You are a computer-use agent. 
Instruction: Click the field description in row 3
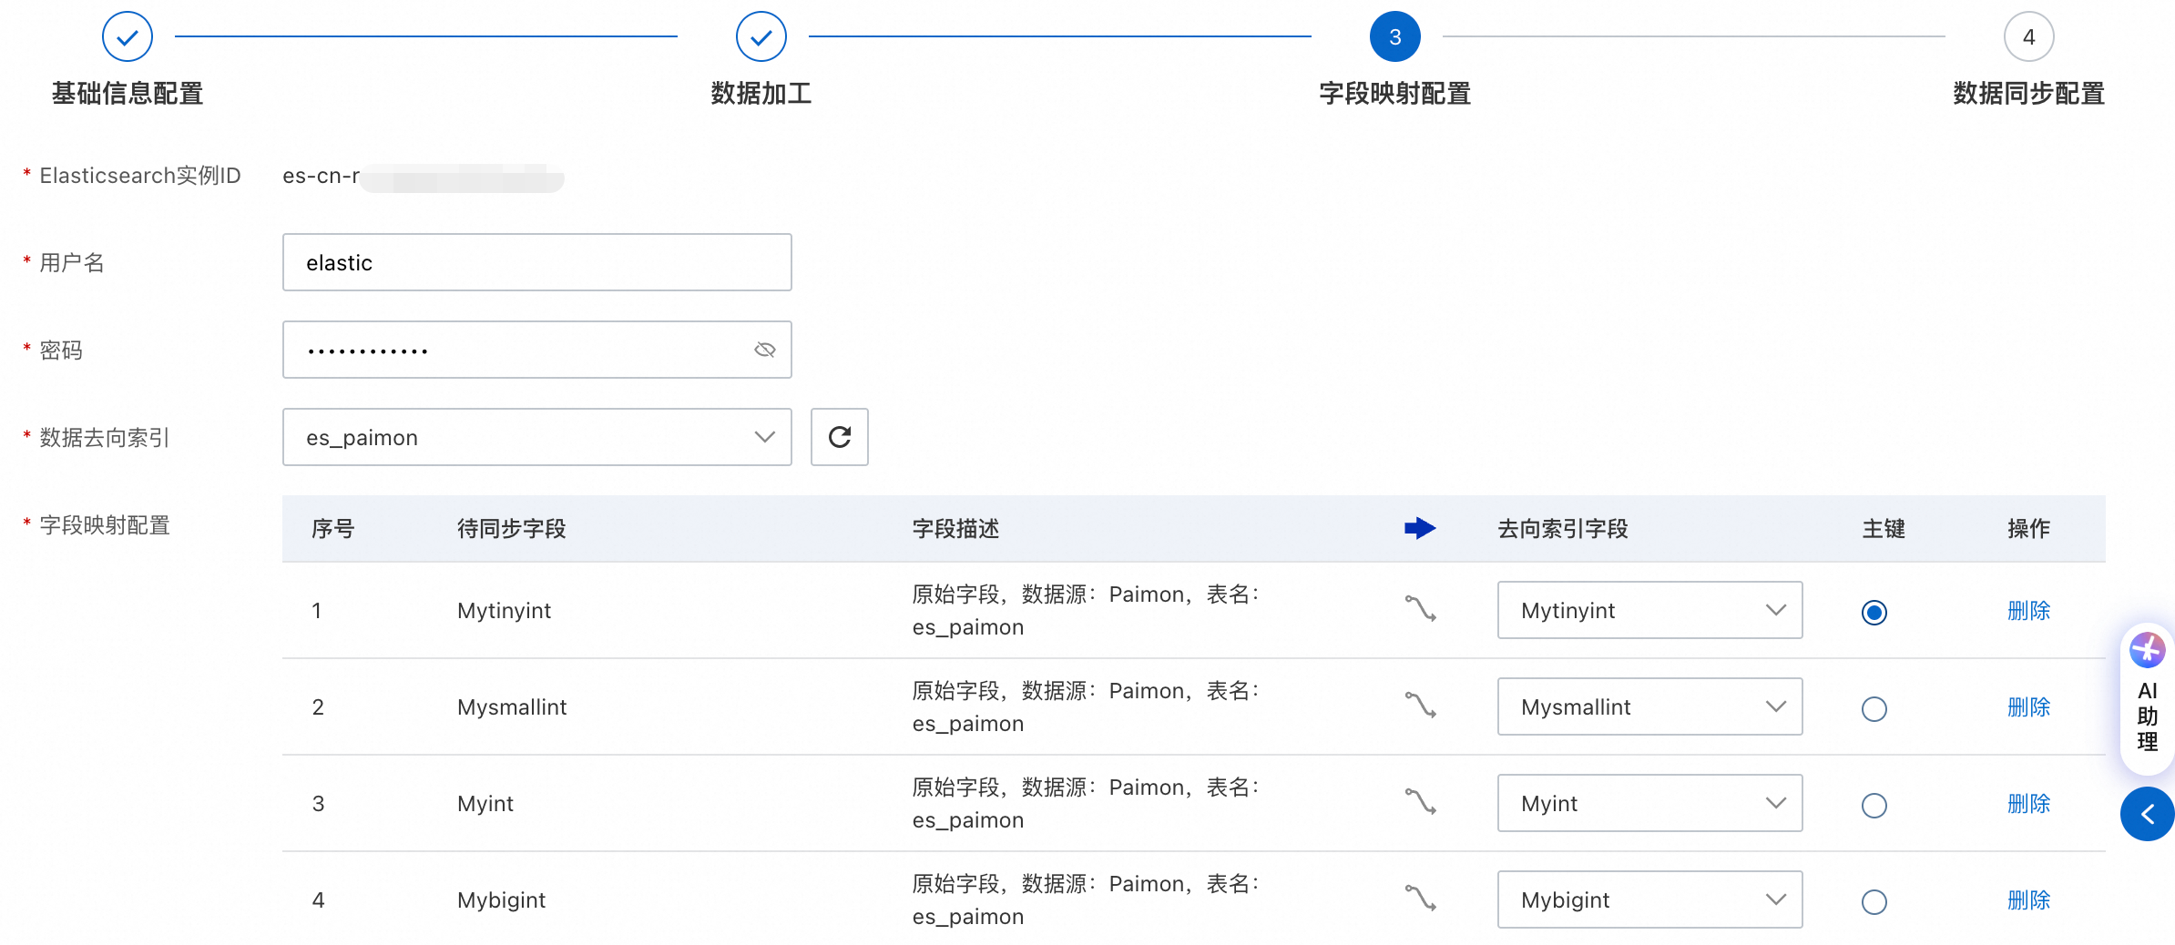tap(1086, 803)
